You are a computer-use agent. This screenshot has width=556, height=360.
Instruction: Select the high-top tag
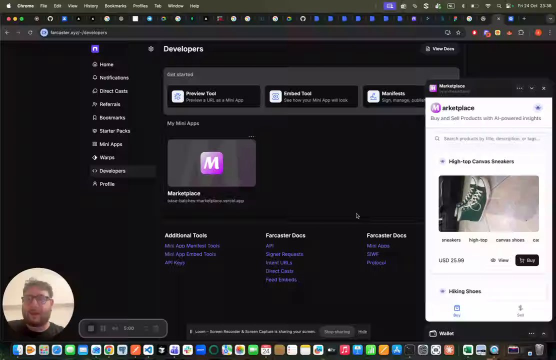coord(478,240)
